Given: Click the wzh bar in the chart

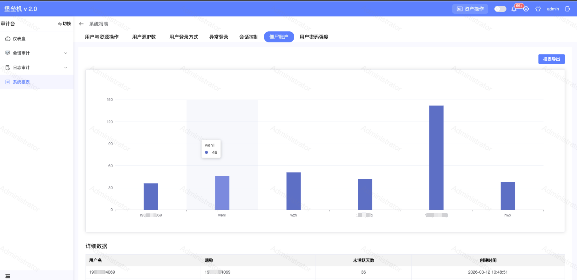Looking at the screenshot, I should pos(294,191).
